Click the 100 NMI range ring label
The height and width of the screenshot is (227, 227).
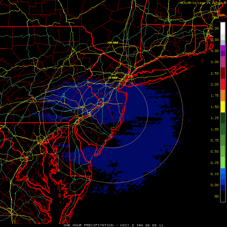(x=113, y=43)
